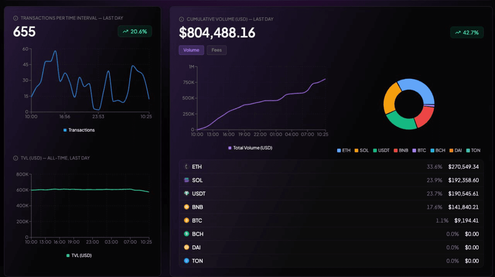This screenshot has height=277, width=495.
Task: Click the BNB coin icon in the table
Action: (186, 207)
